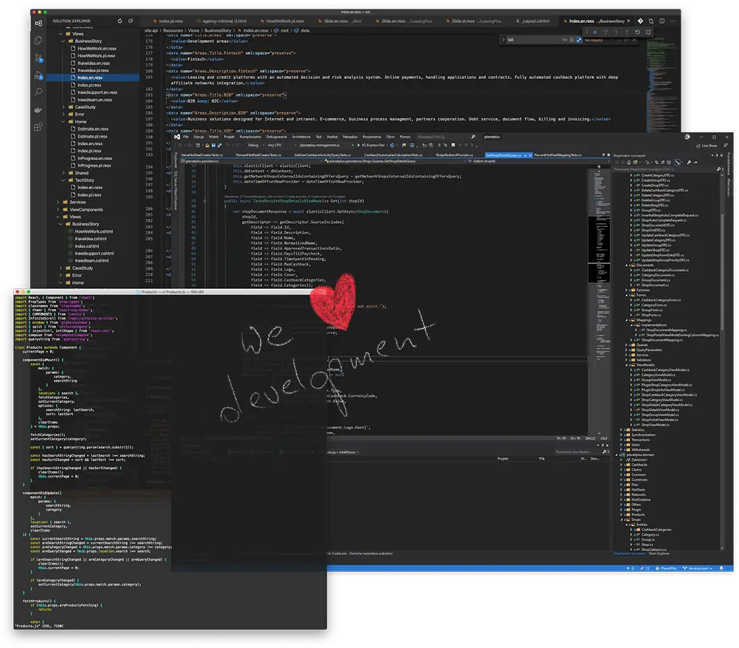739x648 pixels.
Task: Click the 'development' branch in status bar
Action: (698, 568)
